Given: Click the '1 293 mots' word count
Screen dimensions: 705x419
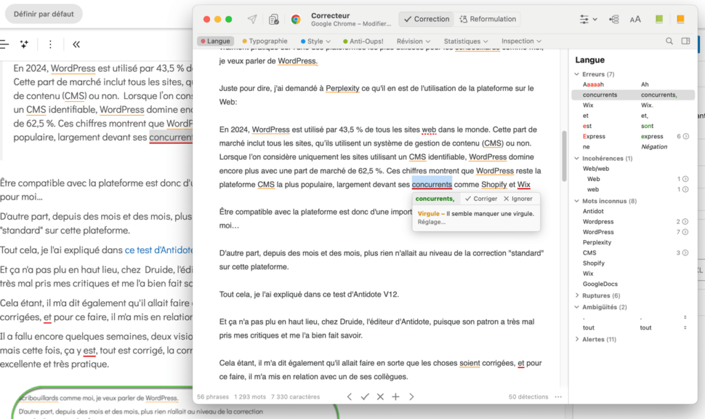Looking at the screenshot, I should [x=249, y=396].
